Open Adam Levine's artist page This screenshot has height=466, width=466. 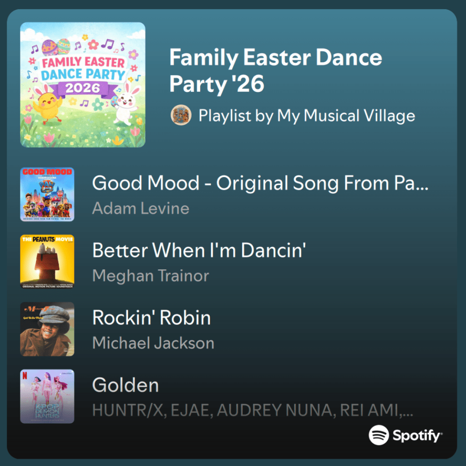[141, 208]
